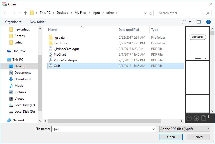This screenshot has height=144, width=215.
Task: Open address bar history dropdown
Action: (x=145, y=13)
